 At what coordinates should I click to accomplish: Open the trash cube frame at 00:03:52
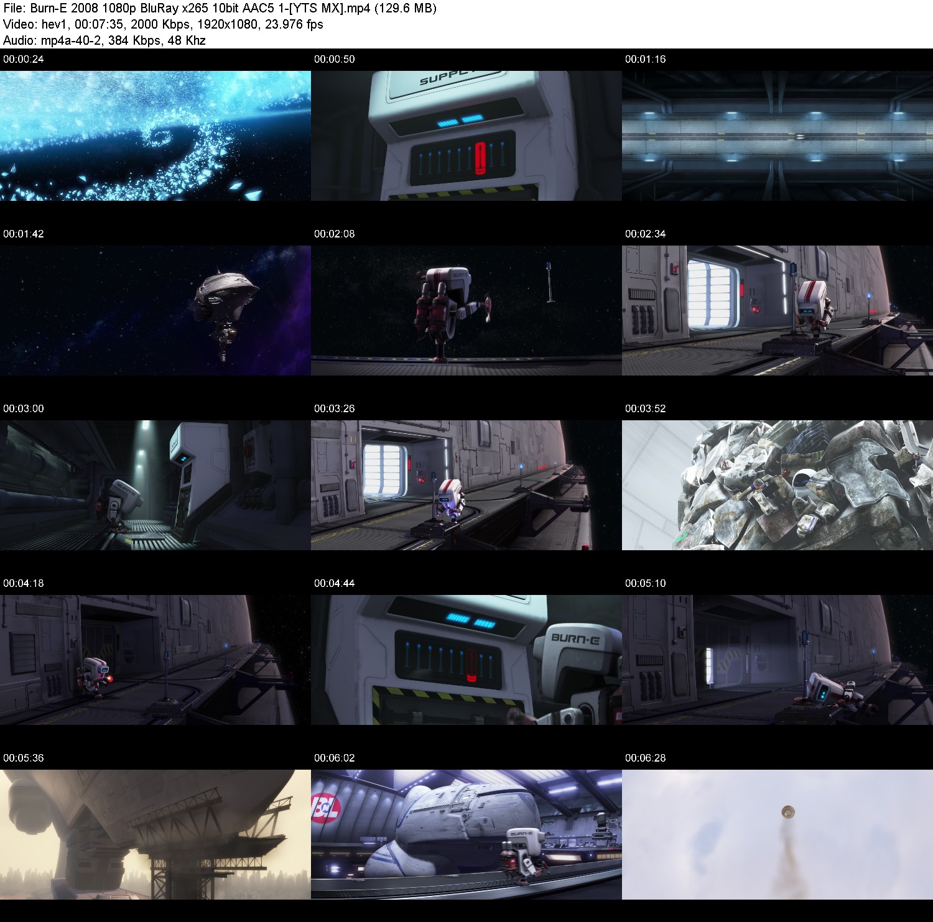pos(777,485)
